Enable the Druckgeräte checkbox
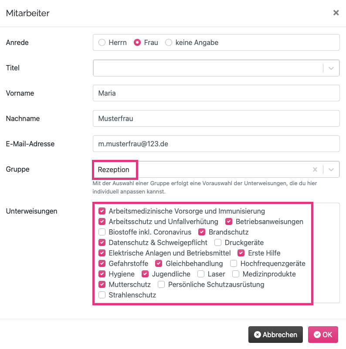 (218, 242)
